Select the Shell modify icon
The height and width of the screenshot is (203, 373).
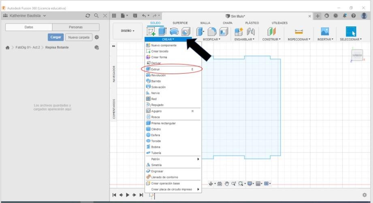point(224,32)
